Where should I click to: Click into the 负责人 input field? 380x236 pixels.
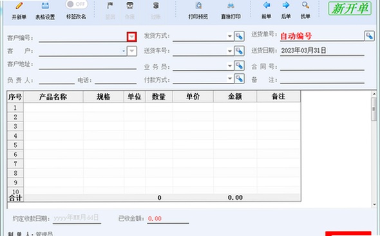[57, 80]
